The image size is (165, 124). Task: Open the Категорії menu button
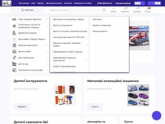point(27,10)
